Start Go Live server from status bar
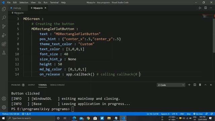Screen dimensions: 215x121 pos(198,114)
